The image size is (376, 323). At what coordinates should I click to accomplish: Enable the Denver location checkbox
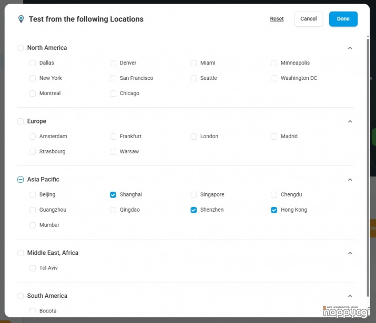pyautogui.click(x=113, y=63)
